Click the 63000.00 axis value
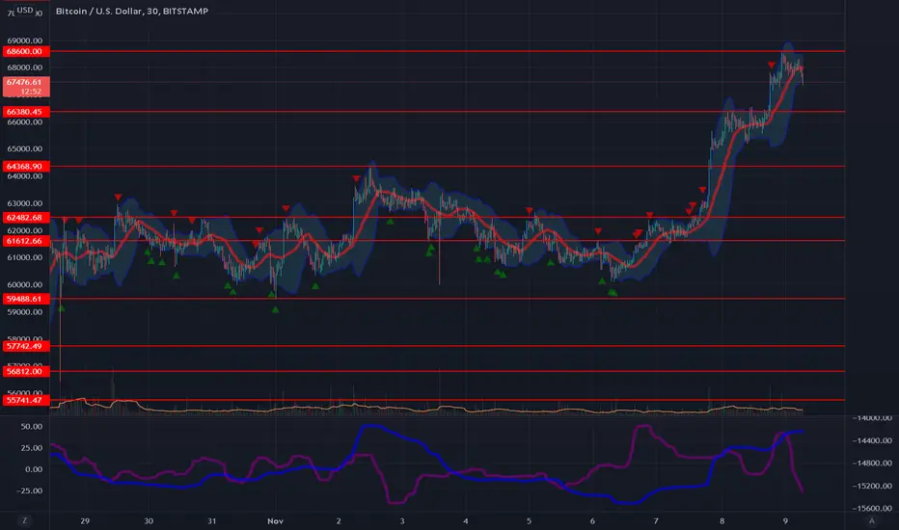Screen dimensions: 899x530 [25, 202]
